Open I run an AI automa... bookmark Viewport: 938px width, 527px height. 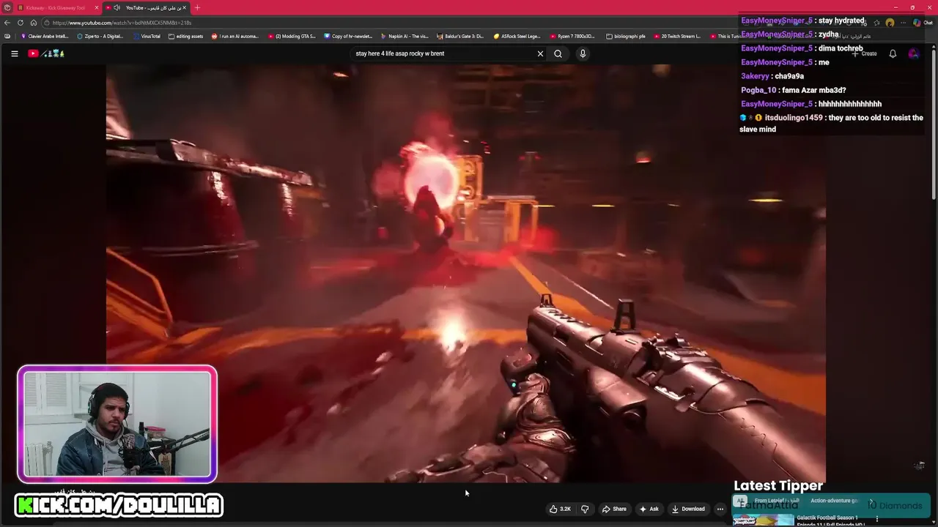click(235, 36)
